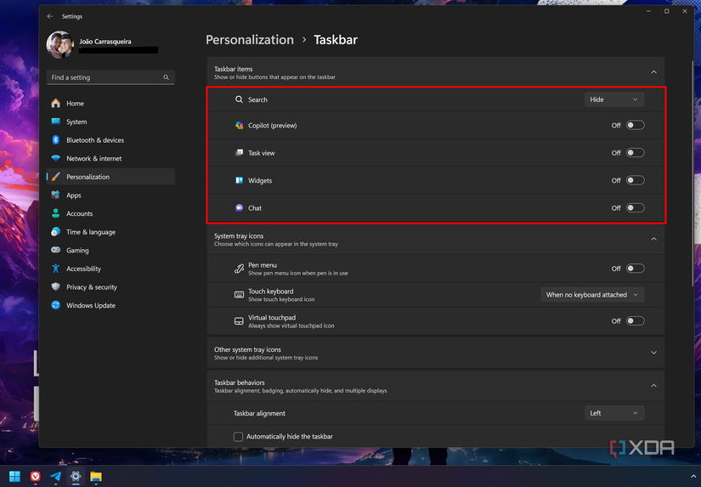
Task: Click the 'Gaming' sidebar label
Action: pos(77,251)
